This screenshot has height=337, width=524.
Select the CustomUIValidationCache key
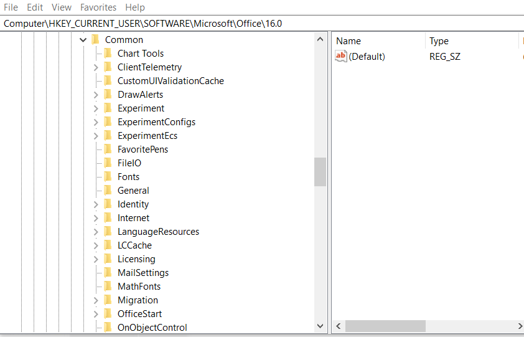click(171, 81)
